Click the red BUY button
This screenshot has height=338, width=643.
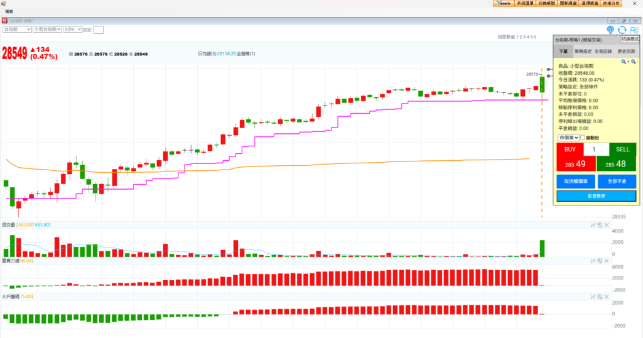[x=570, y=150]
